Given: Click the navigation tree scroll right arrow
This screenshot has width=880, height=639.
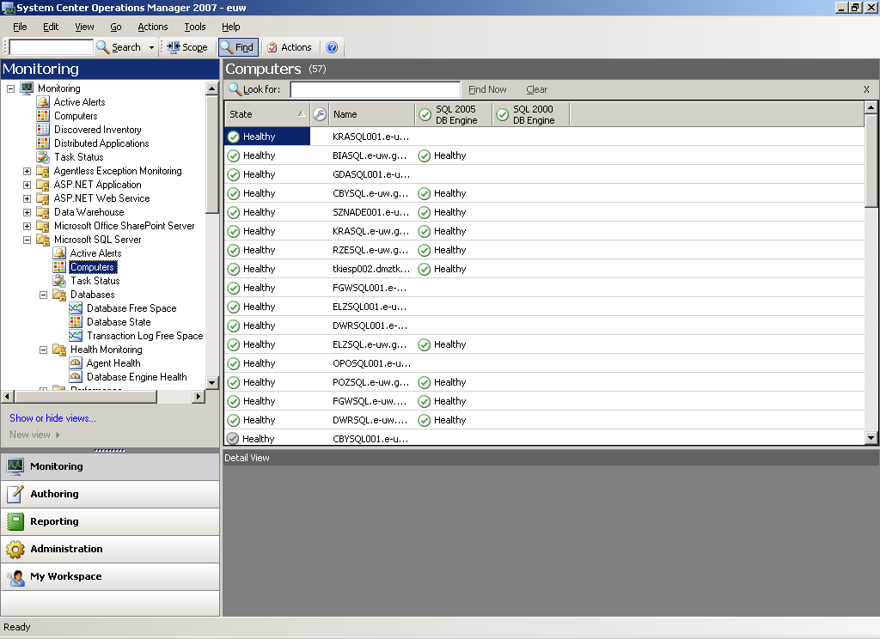Looking at the screenshot, I should coord(198,396).
